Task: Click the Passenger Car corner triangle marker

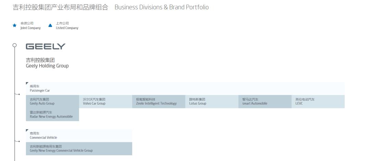Action: pos(27,83)
